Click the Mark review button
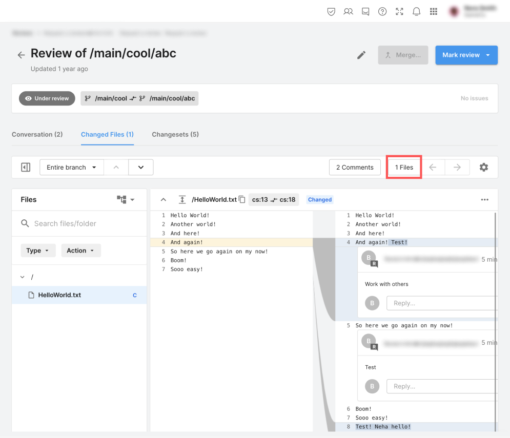The width and height of the screenshot is (510, 438). pos(461,55)
